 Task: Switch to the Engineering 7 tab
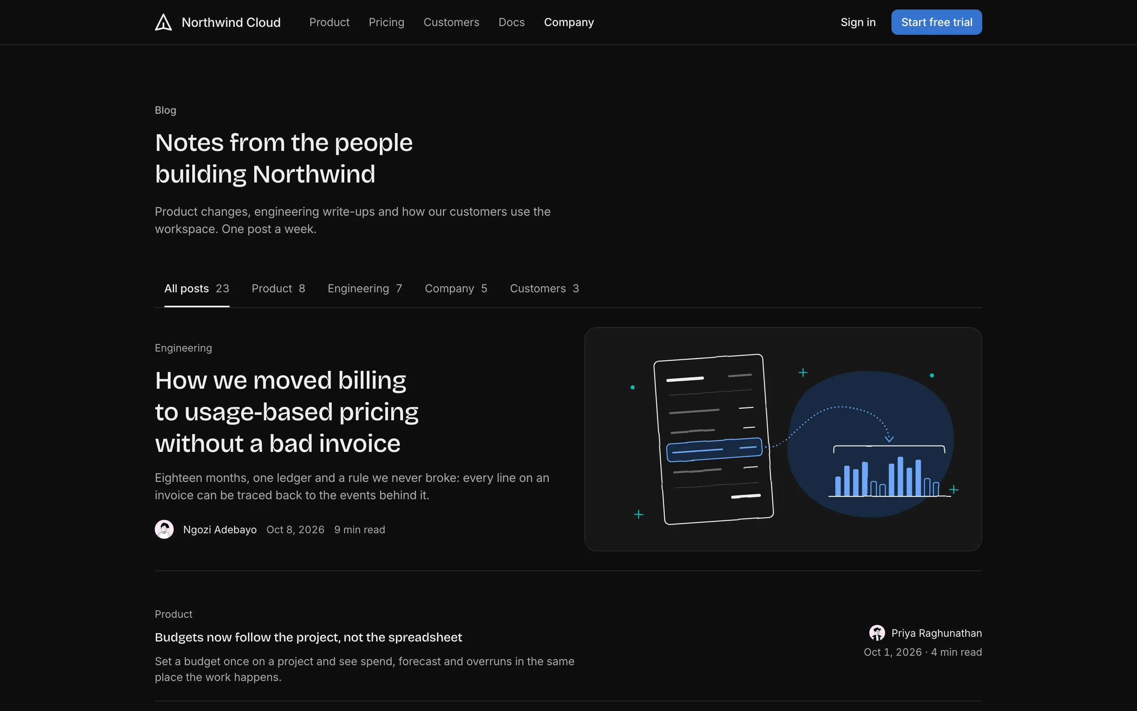click(365, 288)
